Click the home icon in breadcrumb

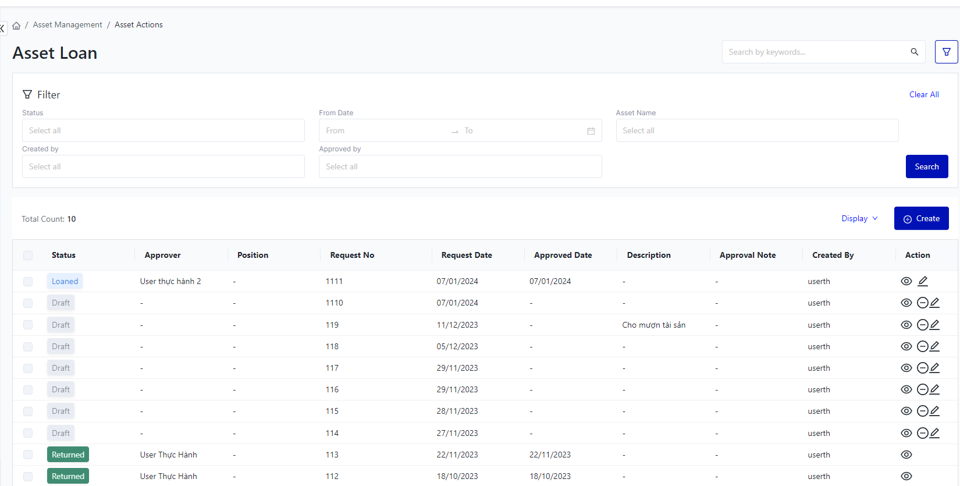16,25
